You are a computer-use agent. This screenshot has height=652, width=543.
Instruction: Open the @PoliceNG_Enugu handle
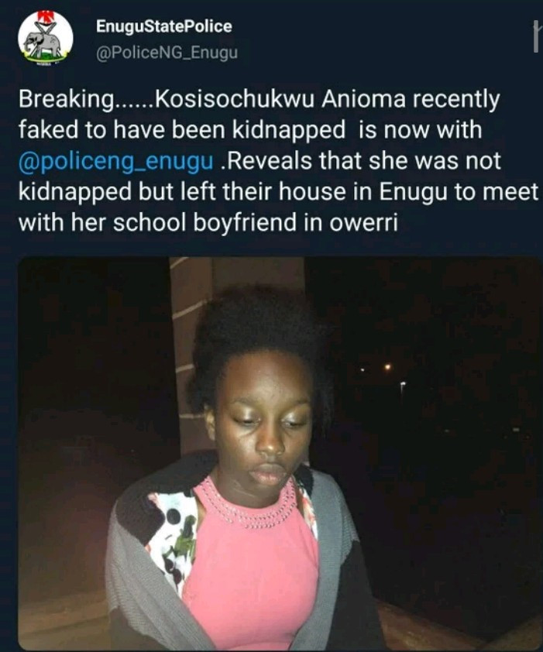click(167, 53)
